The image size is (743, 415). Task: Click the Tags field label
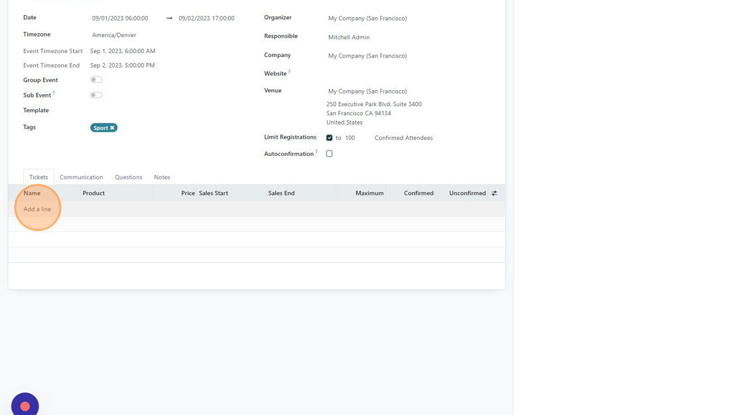pyautogui.click(x=29, y=127)
